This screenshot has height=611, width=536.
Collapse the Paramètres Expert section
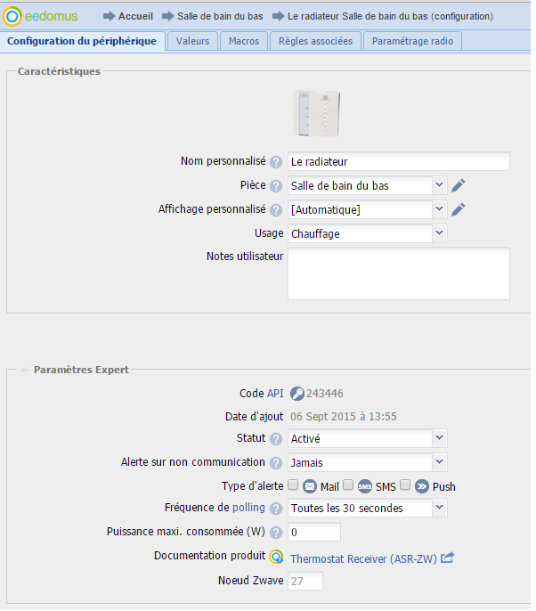(x=24, y=370)
